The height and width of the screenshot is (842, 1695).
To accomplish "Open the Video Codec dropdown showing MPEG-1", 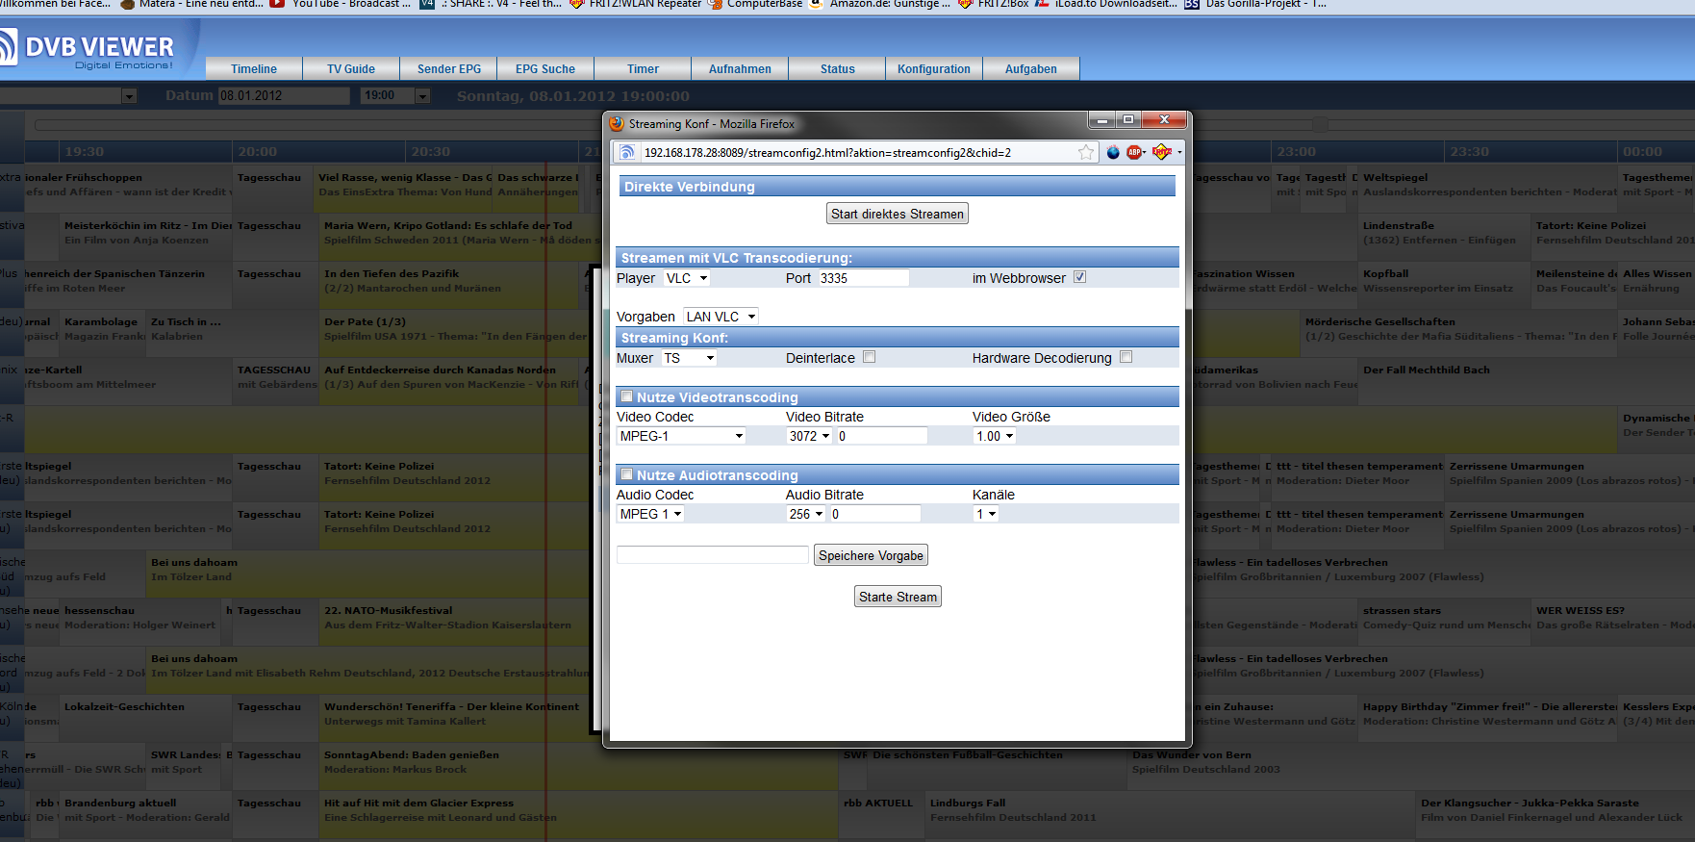I will 681,436.
